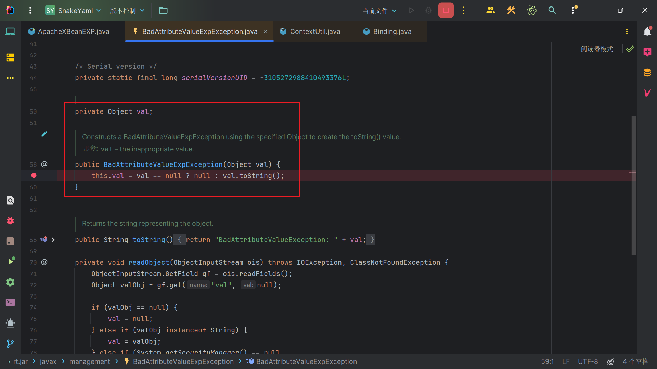Viewport: 657px width, 369px height.
Task: Click the Debug bug icon in the toolbar
Action: click(428, 11)
